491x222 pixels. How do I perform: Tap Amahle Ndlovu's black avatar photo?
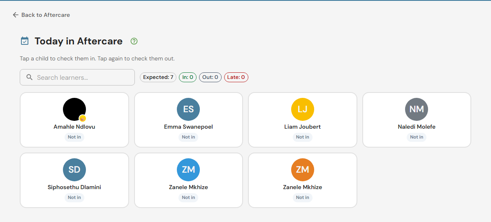(x=74, y=109)
